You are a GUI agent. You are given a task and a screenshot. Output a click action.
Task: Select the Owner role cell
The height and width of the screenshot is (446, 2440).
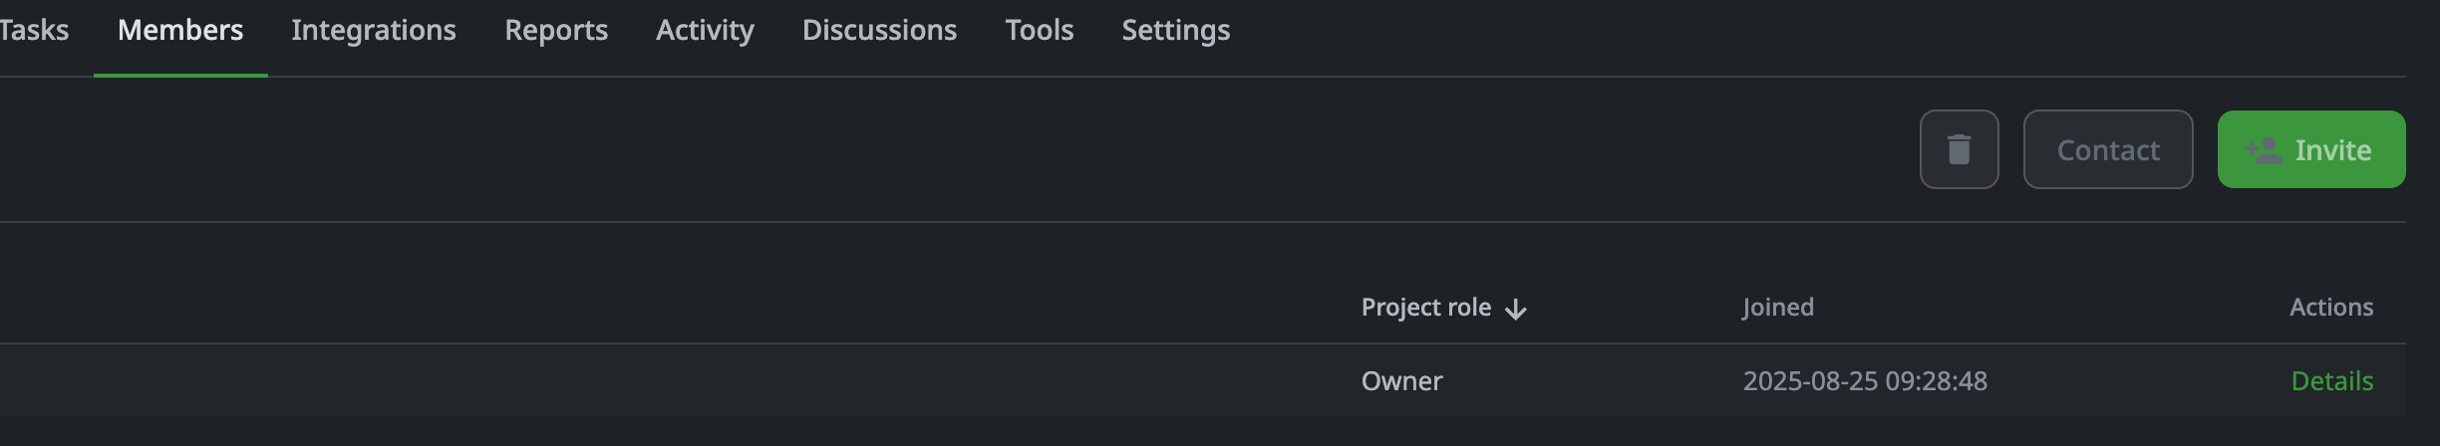1401,381
